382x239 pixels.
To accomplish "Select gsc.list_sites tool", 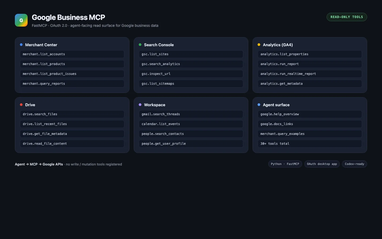I will [x=191, y=54].
